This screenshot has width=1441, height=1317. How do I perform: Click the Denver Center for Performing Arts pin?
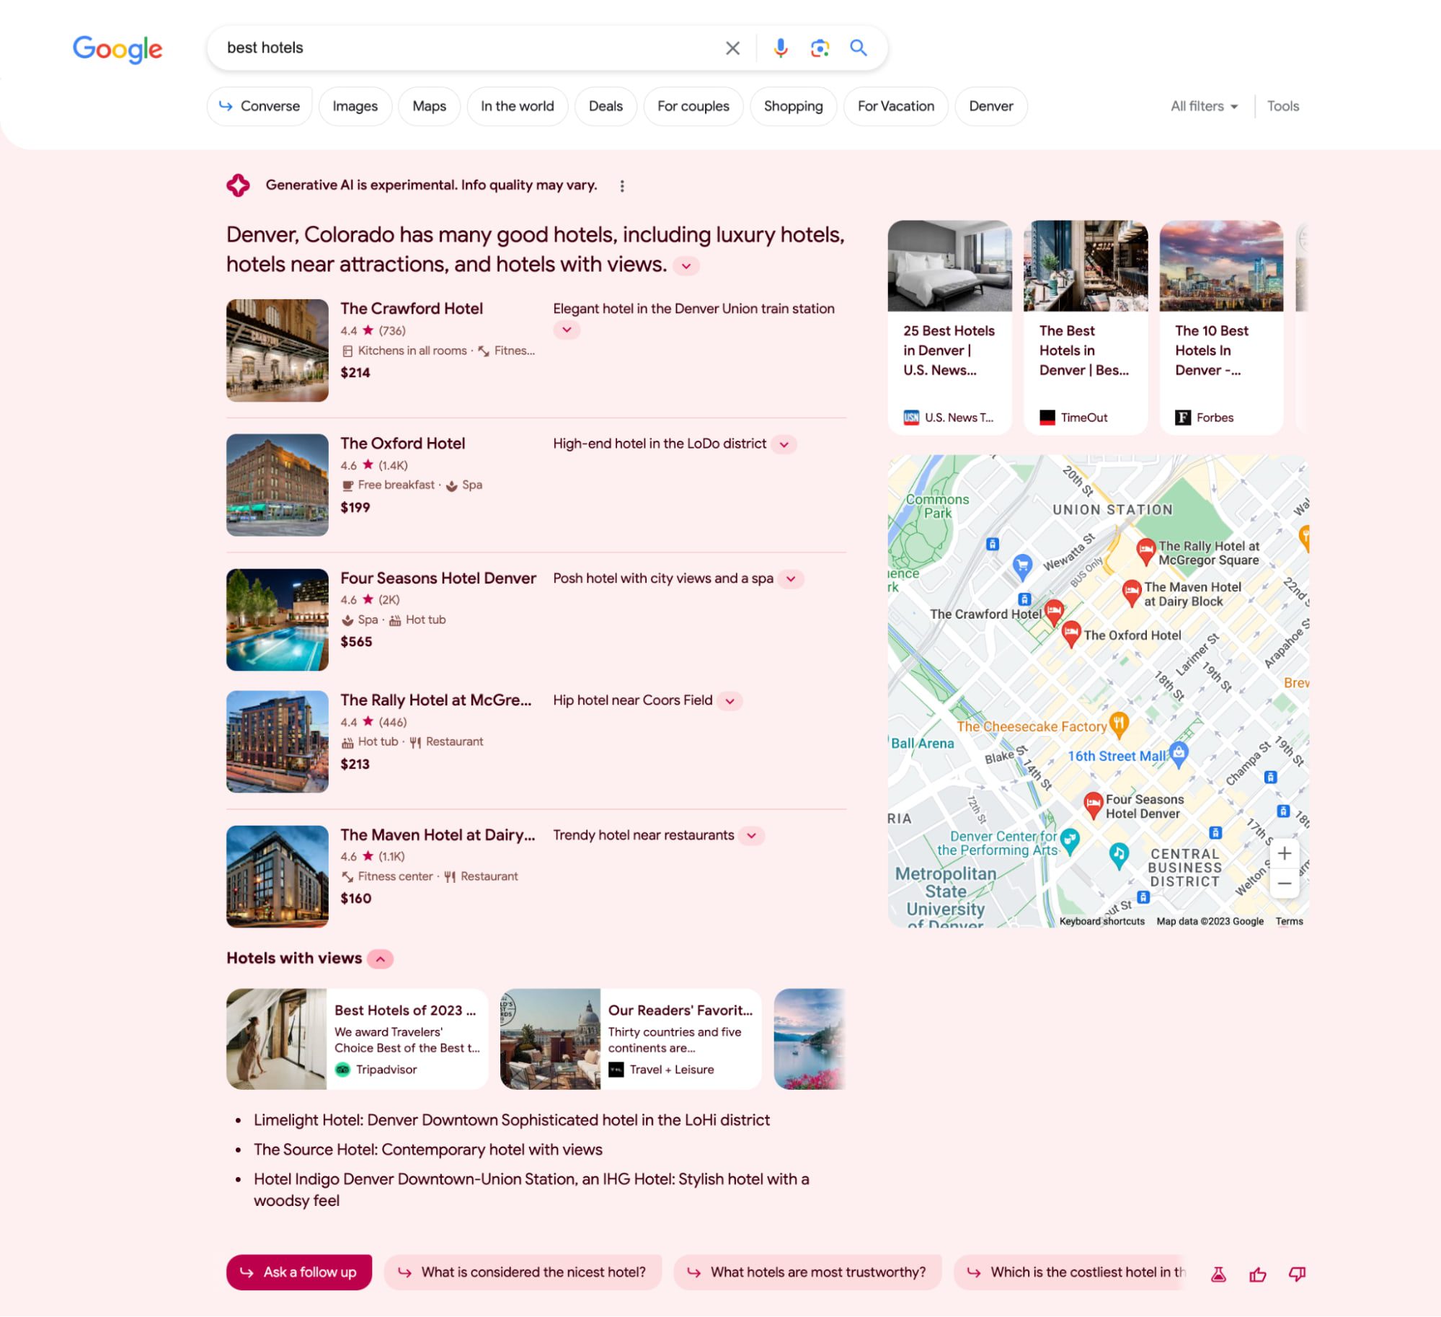(x=1070, y=840)
